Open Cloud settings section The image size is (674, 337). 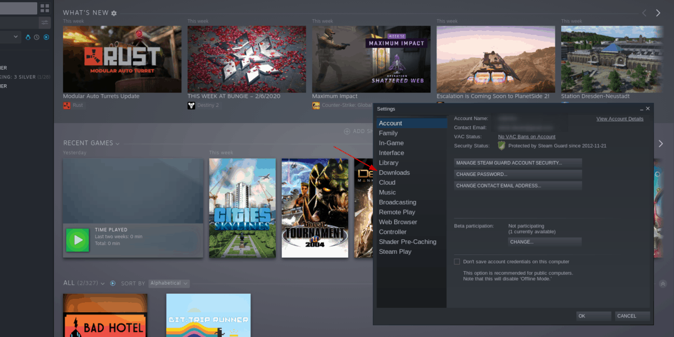pyautogui.click(x=412, y=183)
